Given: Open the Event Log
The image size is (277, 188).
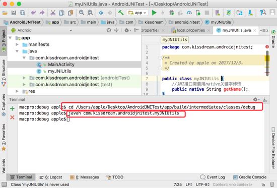Looking at the screenshot, I should [x=213, y=177].
